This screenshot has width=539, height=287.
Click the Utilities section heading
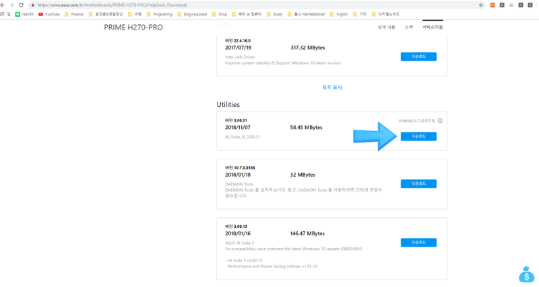(x=228, y=105)
